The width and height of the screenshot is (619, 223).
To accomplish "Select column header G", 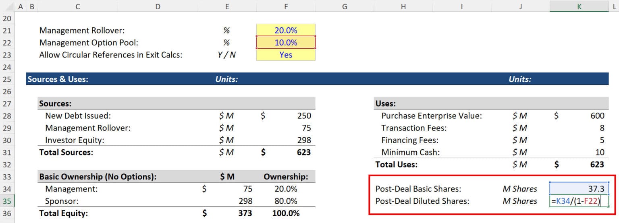I will coord(345,6).
